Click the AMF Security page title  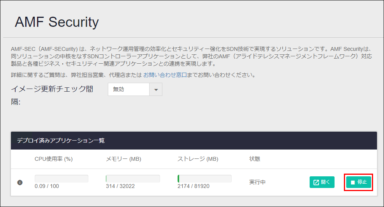tap(57, 22)
